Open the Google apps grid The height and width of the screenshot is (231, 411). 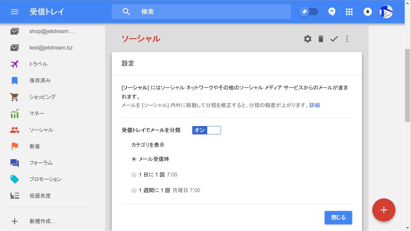tap(349, 12)
